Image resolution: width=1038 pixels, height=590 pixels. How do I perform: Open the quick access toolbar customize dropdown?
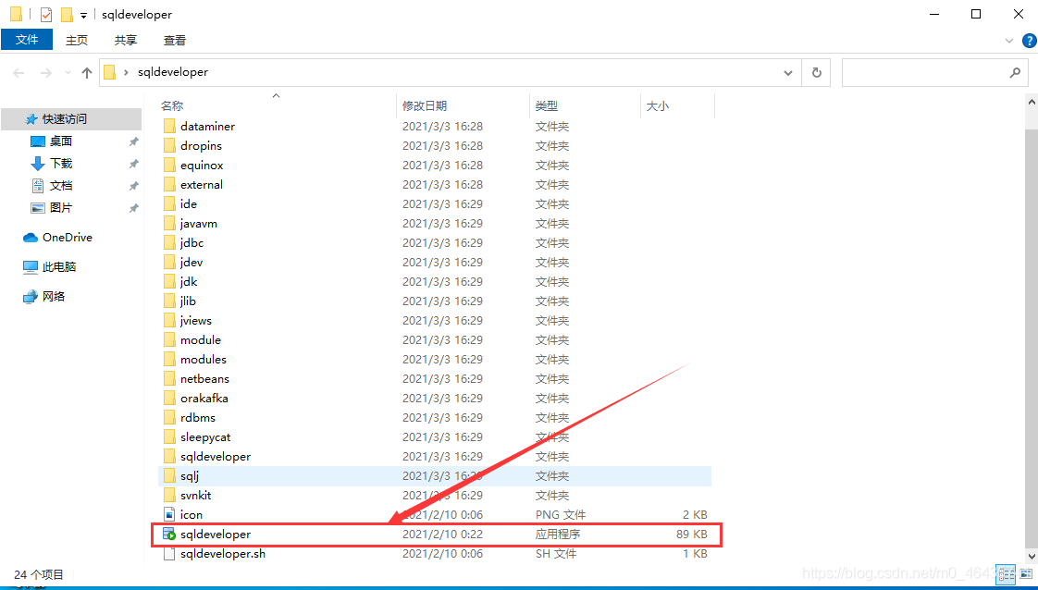[x=83, y=15]
